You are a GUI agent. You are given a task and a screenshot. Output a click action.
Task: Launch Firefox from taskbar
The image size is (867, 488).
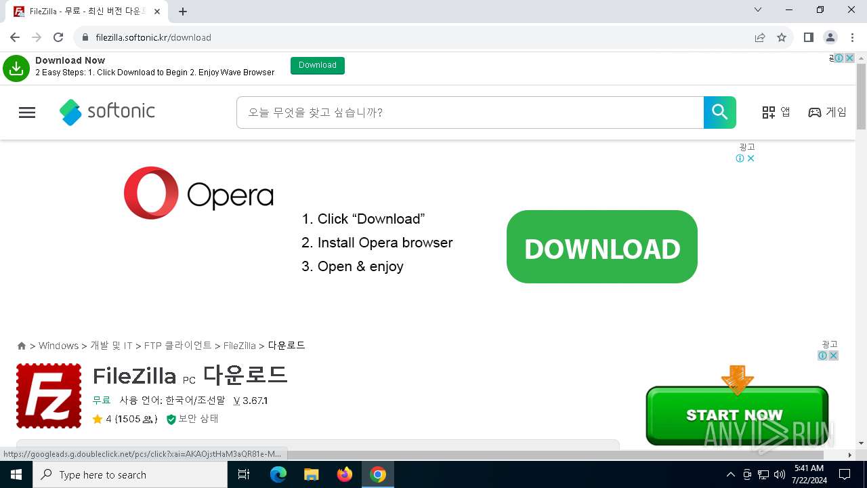pyautogui.click(x=345, y=474)
